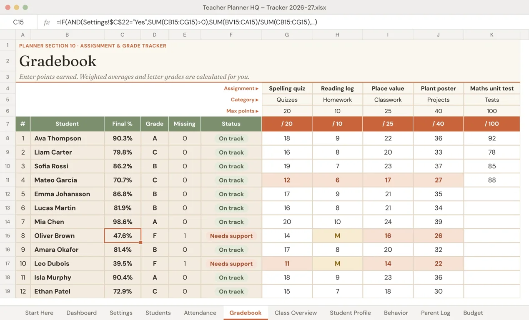Click Isla Murphy's 90.4% final cell
This screenshot has width=529, height=320.
click(123, 277)
